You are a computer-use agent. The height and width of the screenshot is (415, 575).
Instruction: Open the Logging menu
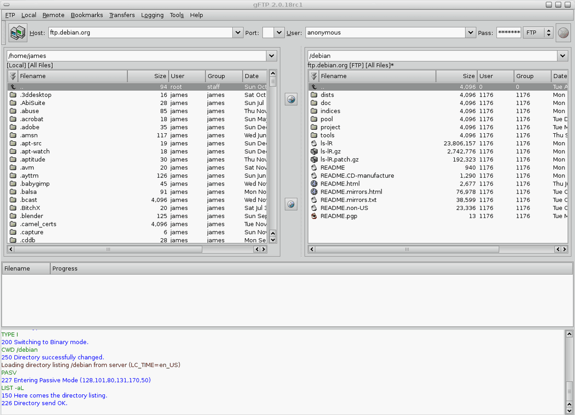[152, 15]
